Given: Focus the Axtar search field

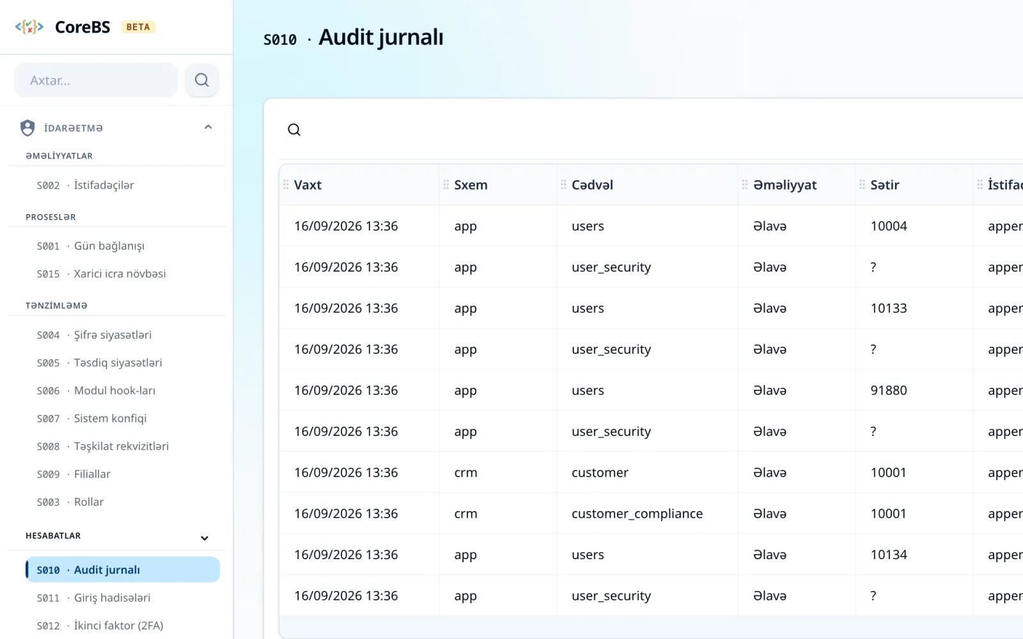Looking at the screenshot, I should pyautogui.click(x=96, y=80).
